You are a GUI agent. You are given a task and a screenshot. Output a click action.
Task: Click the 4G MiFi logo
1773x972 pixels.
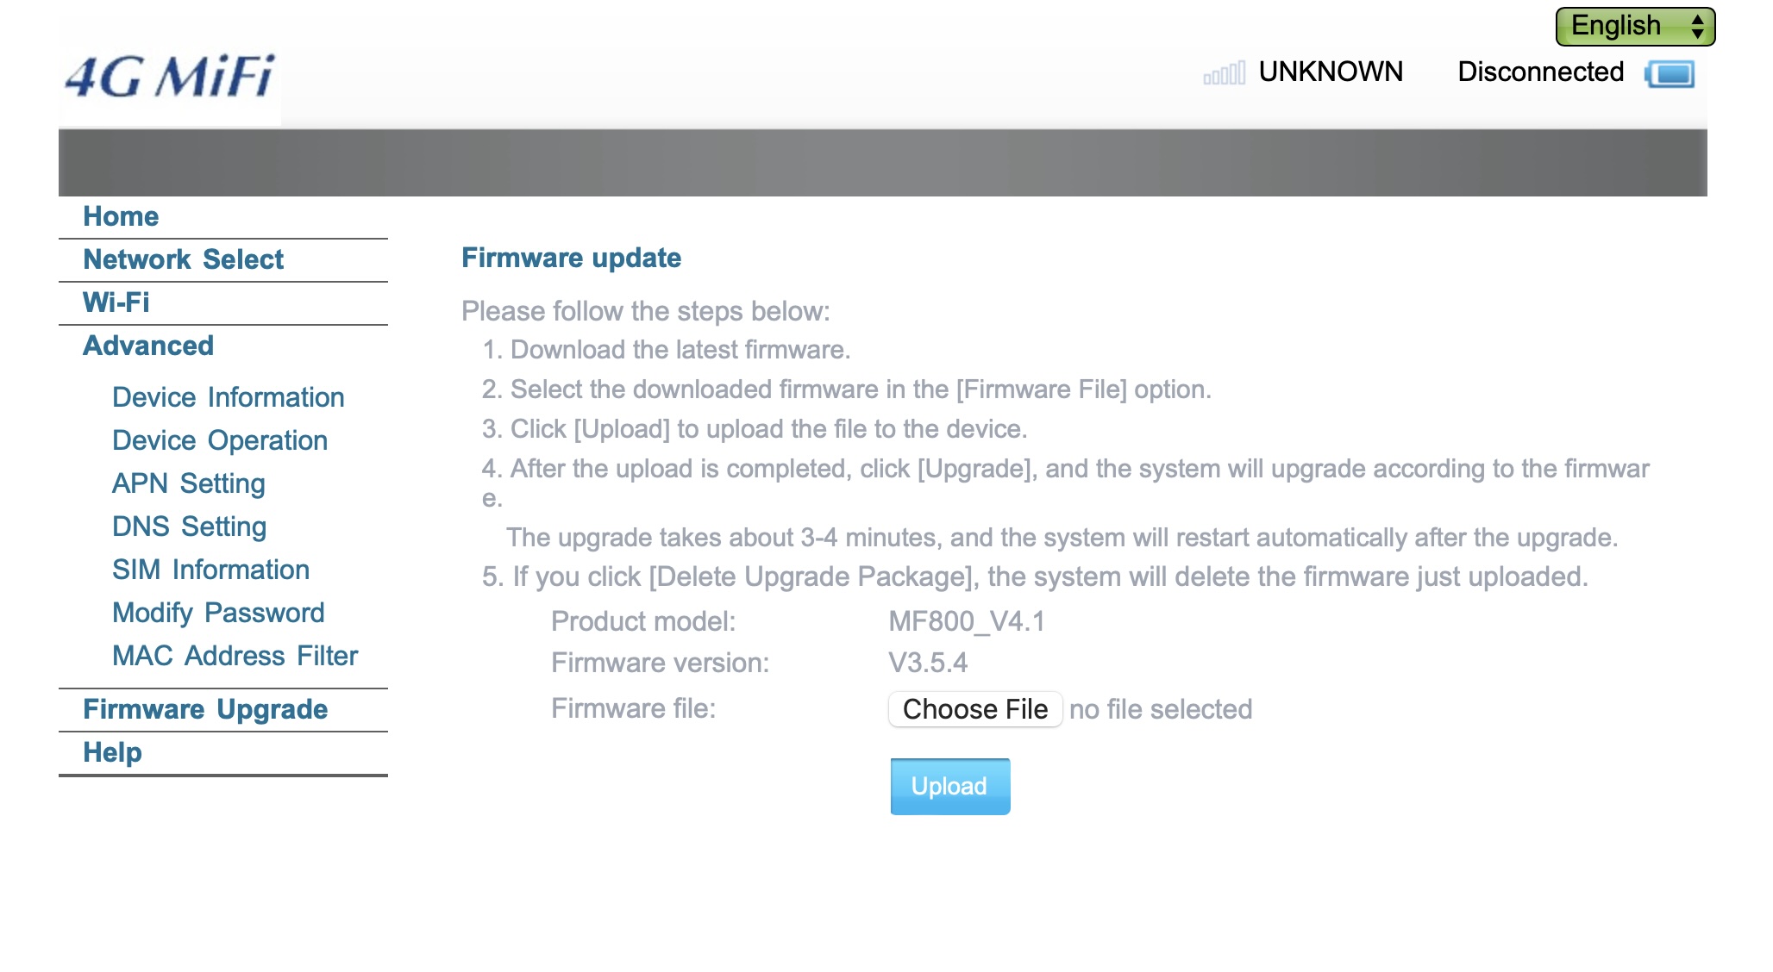pos(170,78)
